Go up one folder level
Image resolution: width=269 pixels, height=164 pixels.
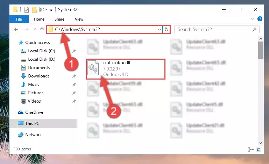pos(42,29)
